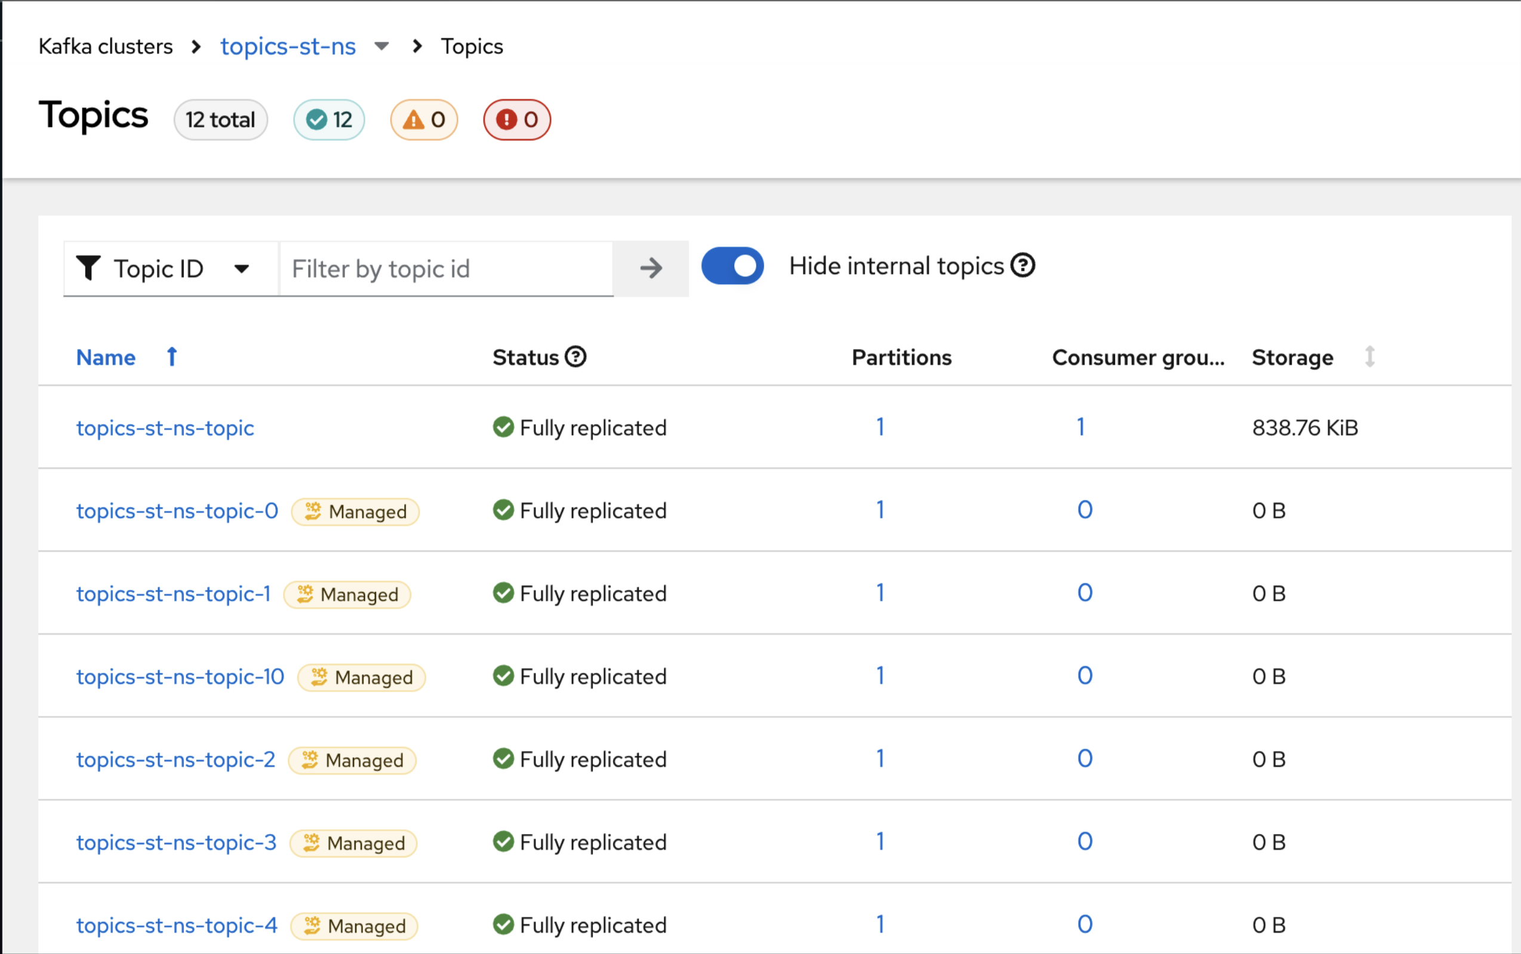
Task: Sort table by Storage column header
Action: (x=1292, y=357)
